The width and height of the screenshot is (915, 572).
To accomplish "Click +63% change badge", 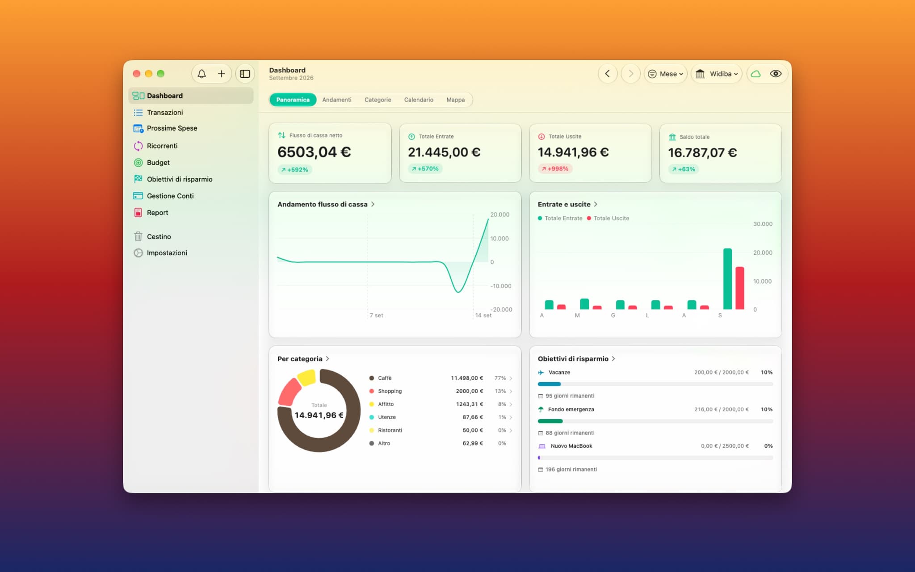I will [684, 169].
